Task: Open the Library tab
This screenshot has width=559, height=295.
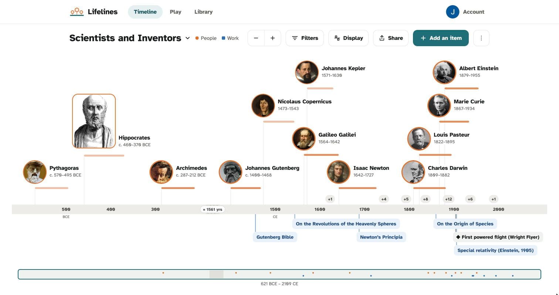Action: [x=203, y=12]
